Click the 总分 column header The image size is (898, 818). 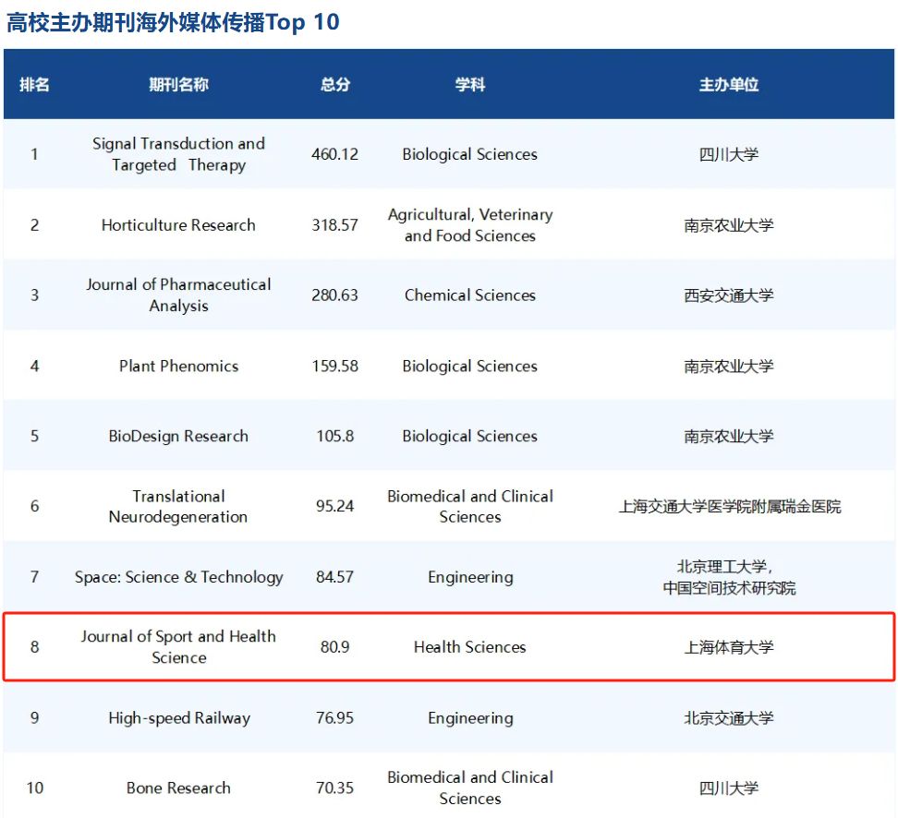pyautogui.click(x=334, y=84)
